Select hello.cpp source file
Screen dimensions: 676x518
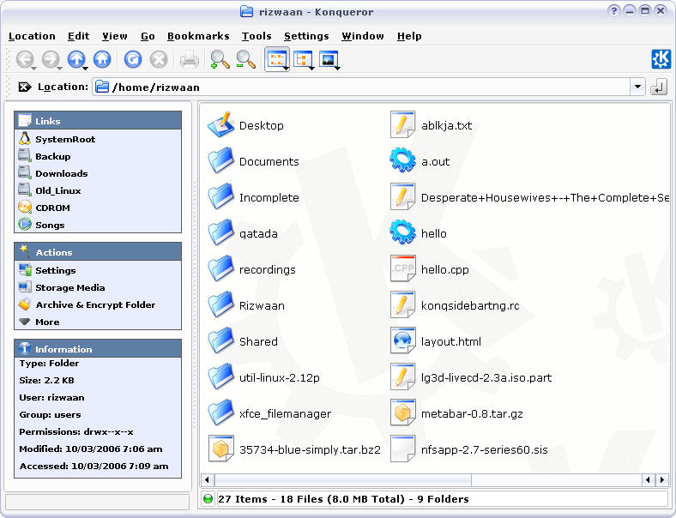(430, 269)
